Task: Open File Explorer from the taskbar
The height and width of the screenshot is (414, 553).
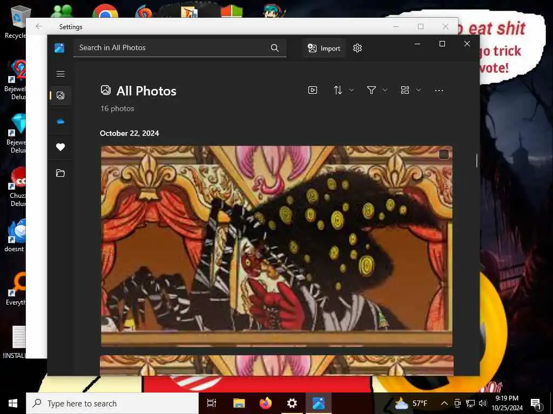Action: (239, 403)
